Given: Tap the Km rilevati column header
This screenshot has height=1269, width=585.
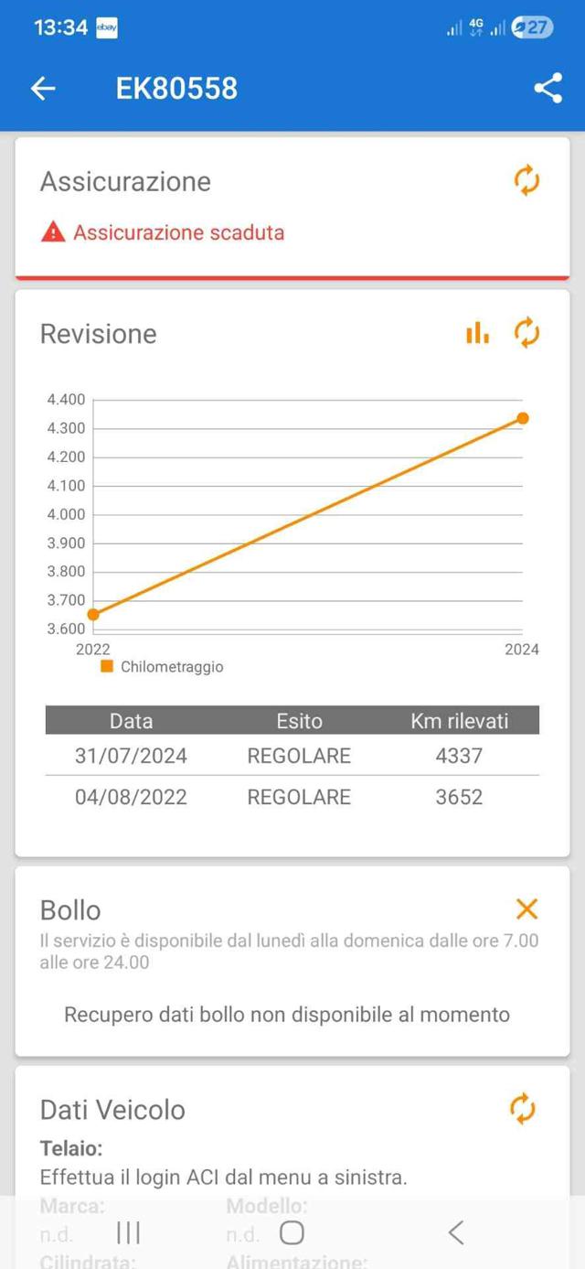Looking at the screenshot, I should pyautogui.click(x=459, y=721).
